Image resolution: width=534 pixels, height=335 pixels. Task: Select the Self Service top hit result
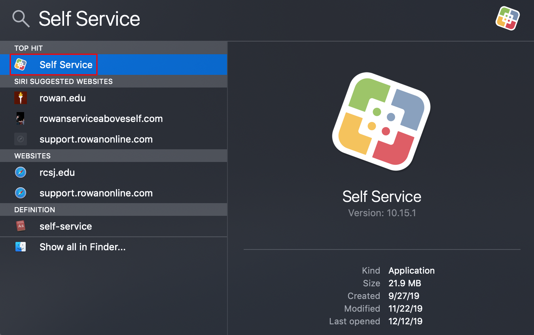tap(66, 65)
